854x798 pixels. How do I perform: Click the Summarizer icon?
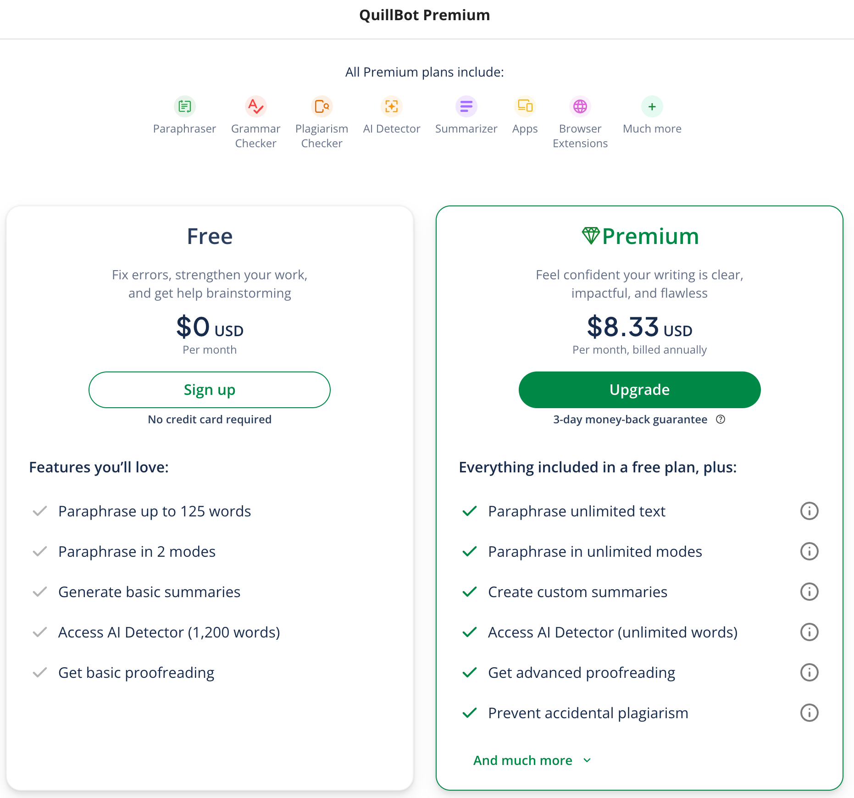tap(466, 106)
